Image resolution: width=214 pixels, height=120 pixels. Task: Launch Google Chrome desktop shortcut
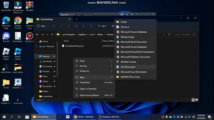tap(18, 23)
